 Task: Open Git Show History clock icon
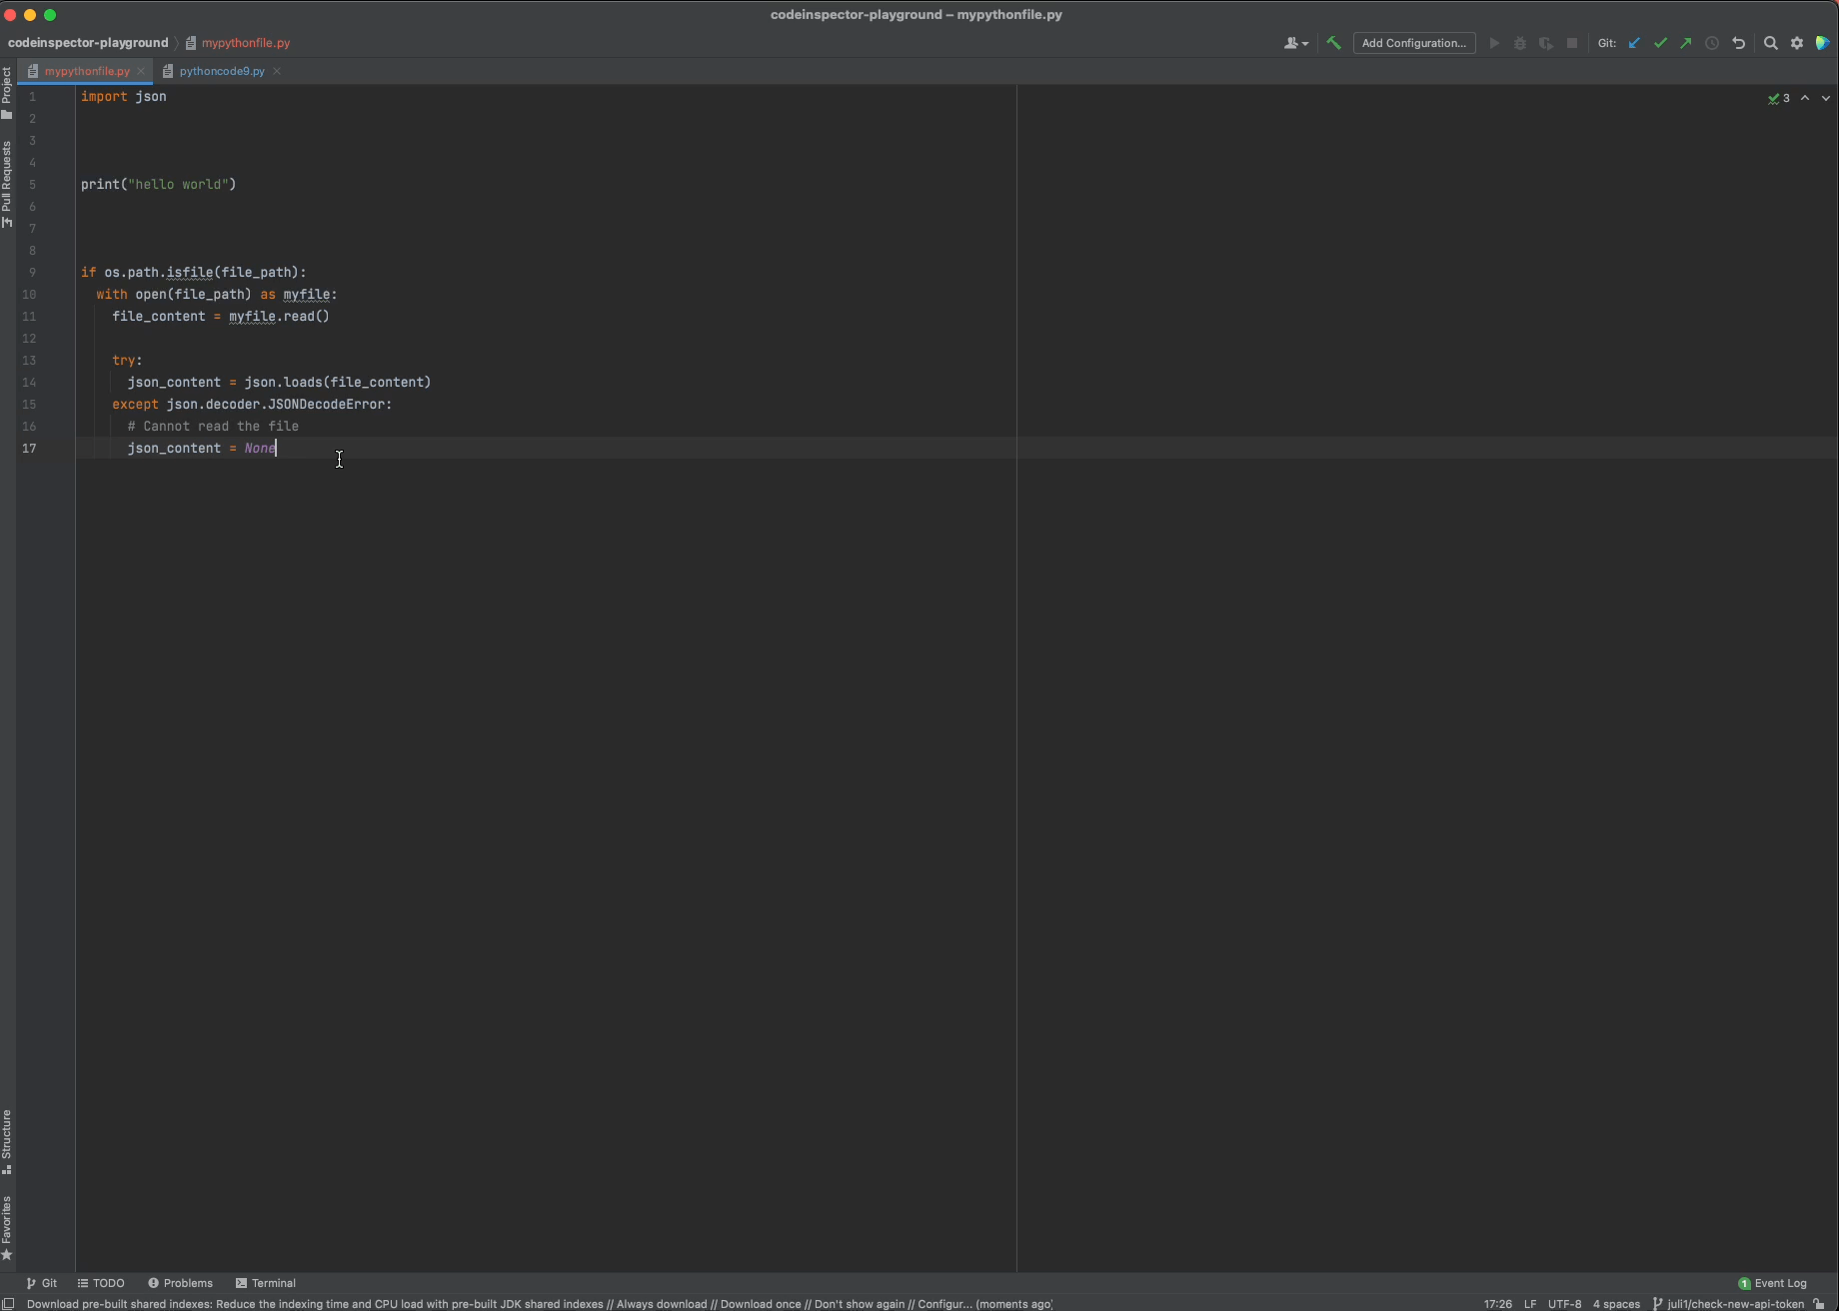(x=1712, y=43)
